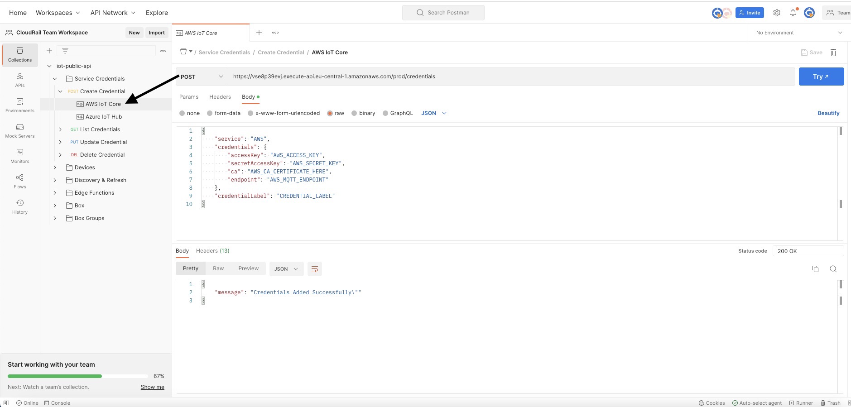Collapse the iot-public-api collection
851x407 pixels.
pos(49,66)
